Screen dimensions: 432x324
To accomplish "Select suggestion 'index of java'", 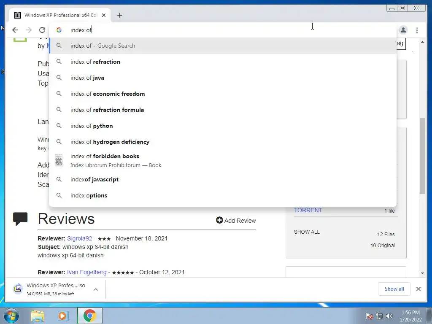I will pos(223,78).
